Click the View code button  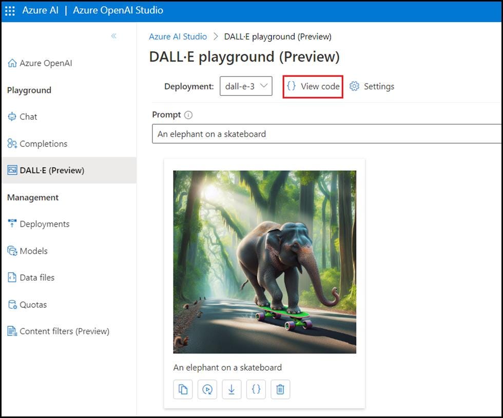[x=312, y=86]
